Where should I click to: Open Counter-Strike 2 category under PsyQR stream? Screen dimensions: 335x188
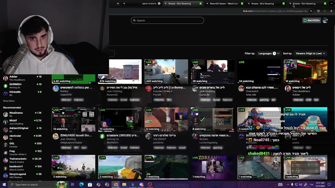click(x=163, y=91)
